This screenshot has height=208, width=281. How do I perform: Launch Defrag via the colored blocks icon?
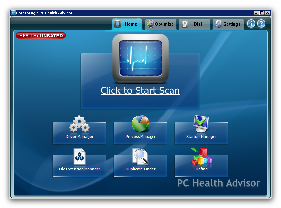pos(202,156)
